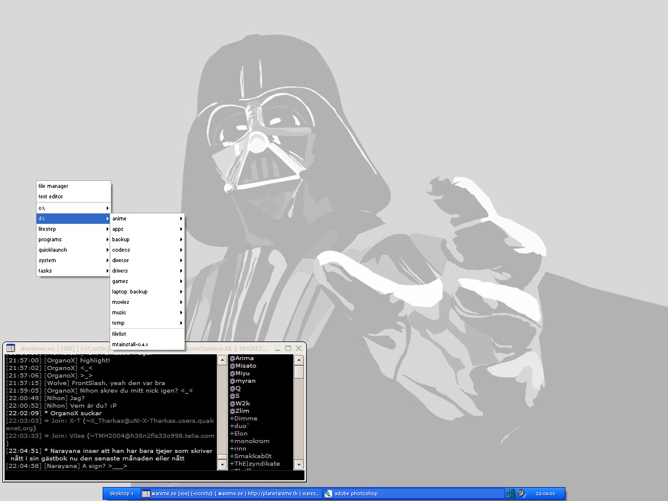
Task: Click the IRC channel icon on the taskbar button
Action: [146, 493]
